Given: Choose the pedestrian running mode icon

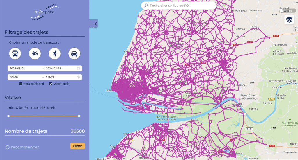Looking at the screenshot, I should point(54,53).
